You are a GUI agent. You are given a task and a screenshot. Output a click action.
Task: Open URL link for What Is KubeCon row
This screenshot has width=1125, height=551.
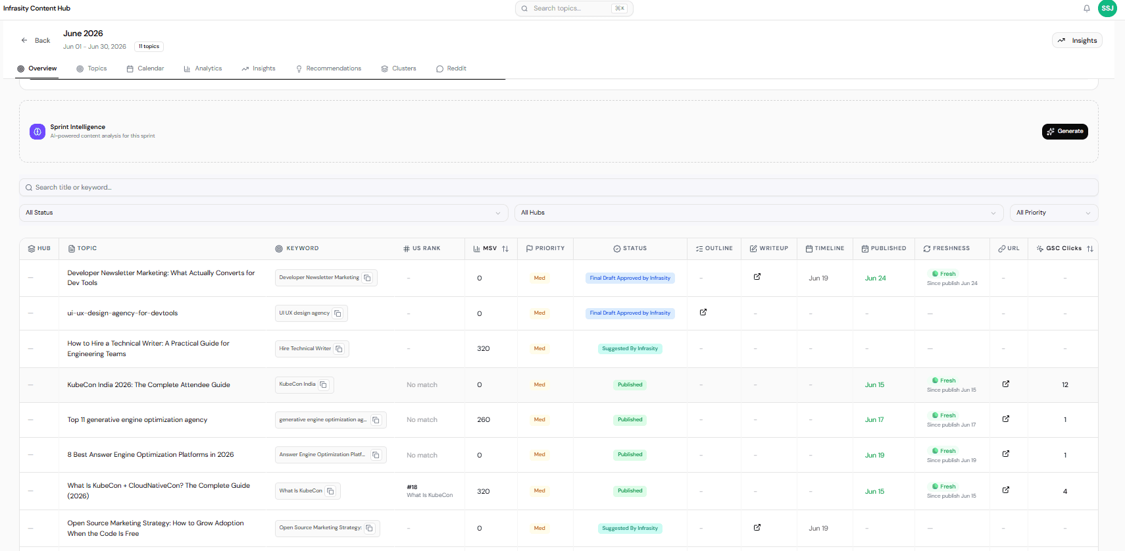1006,490
